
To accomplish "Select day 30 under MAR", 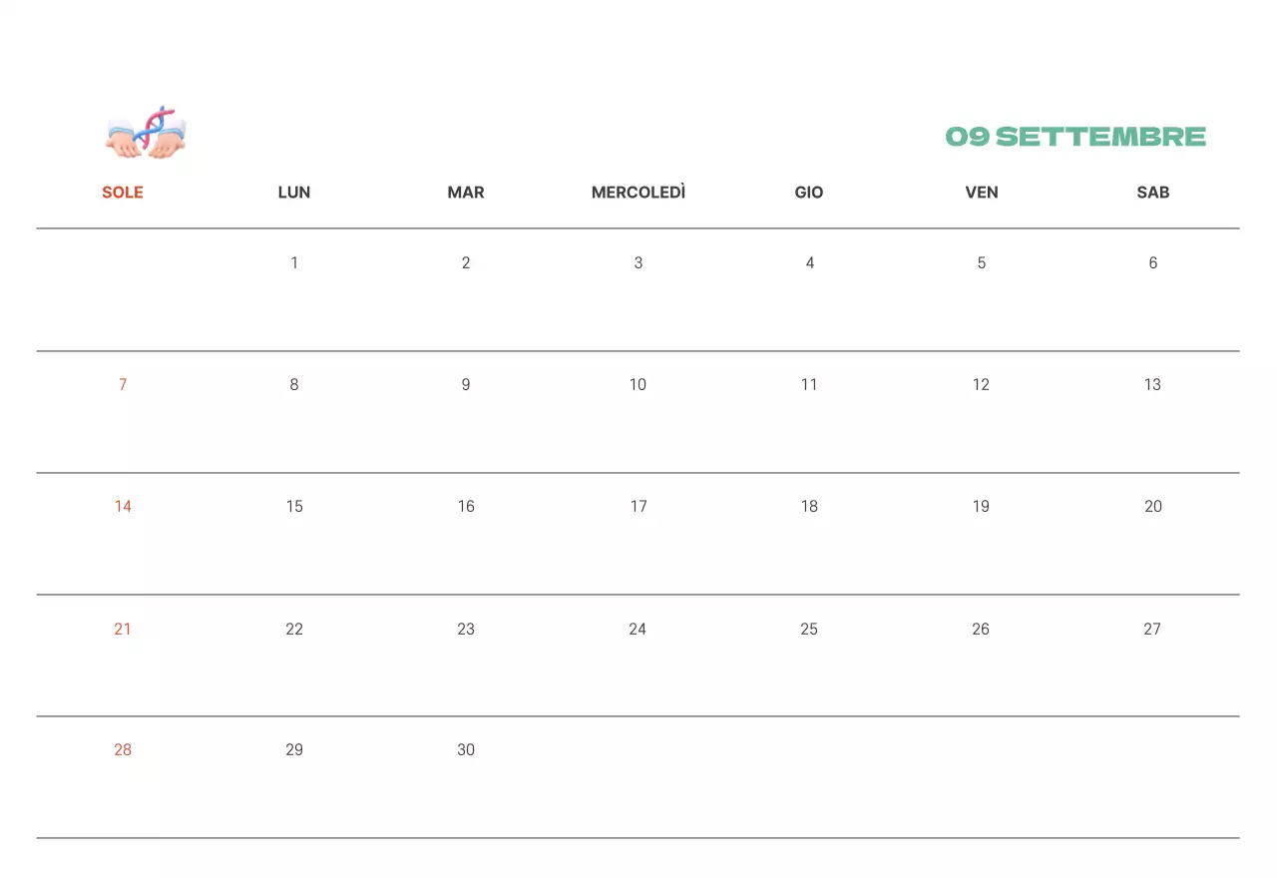I will pyautogui.click(x=466, y=750).
